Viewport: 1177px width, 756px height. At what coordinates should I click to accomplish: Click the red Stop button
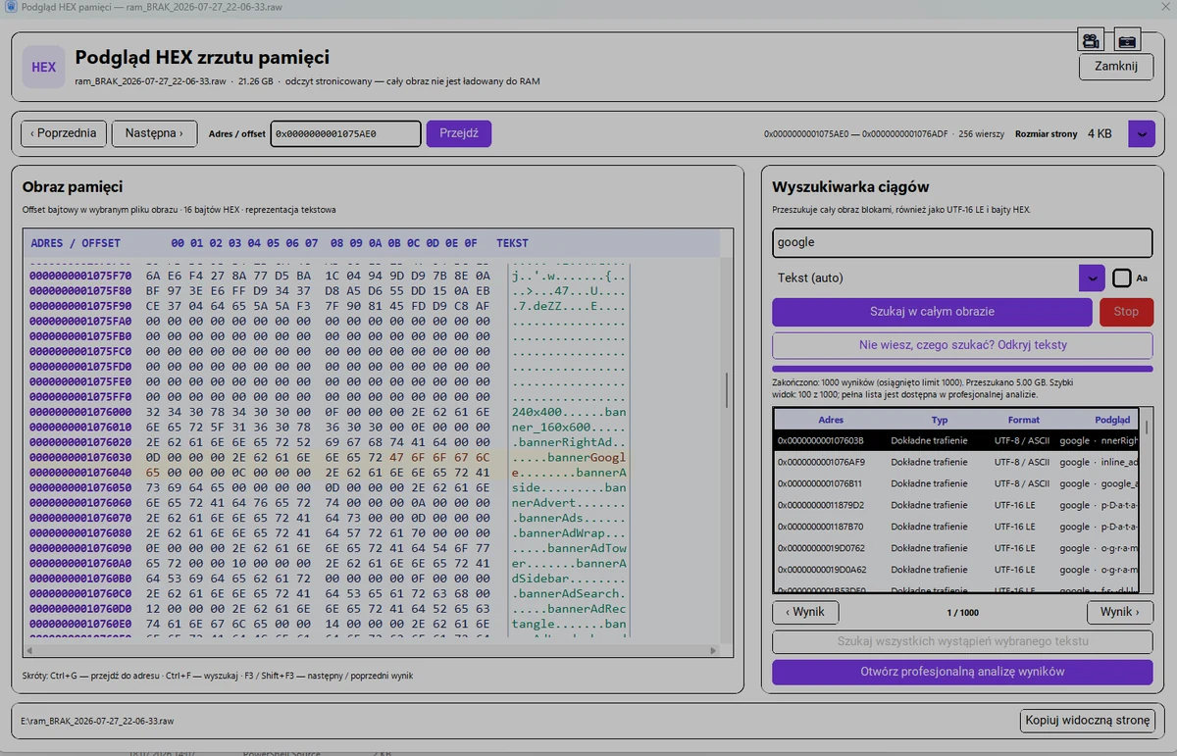point(1126,312)
